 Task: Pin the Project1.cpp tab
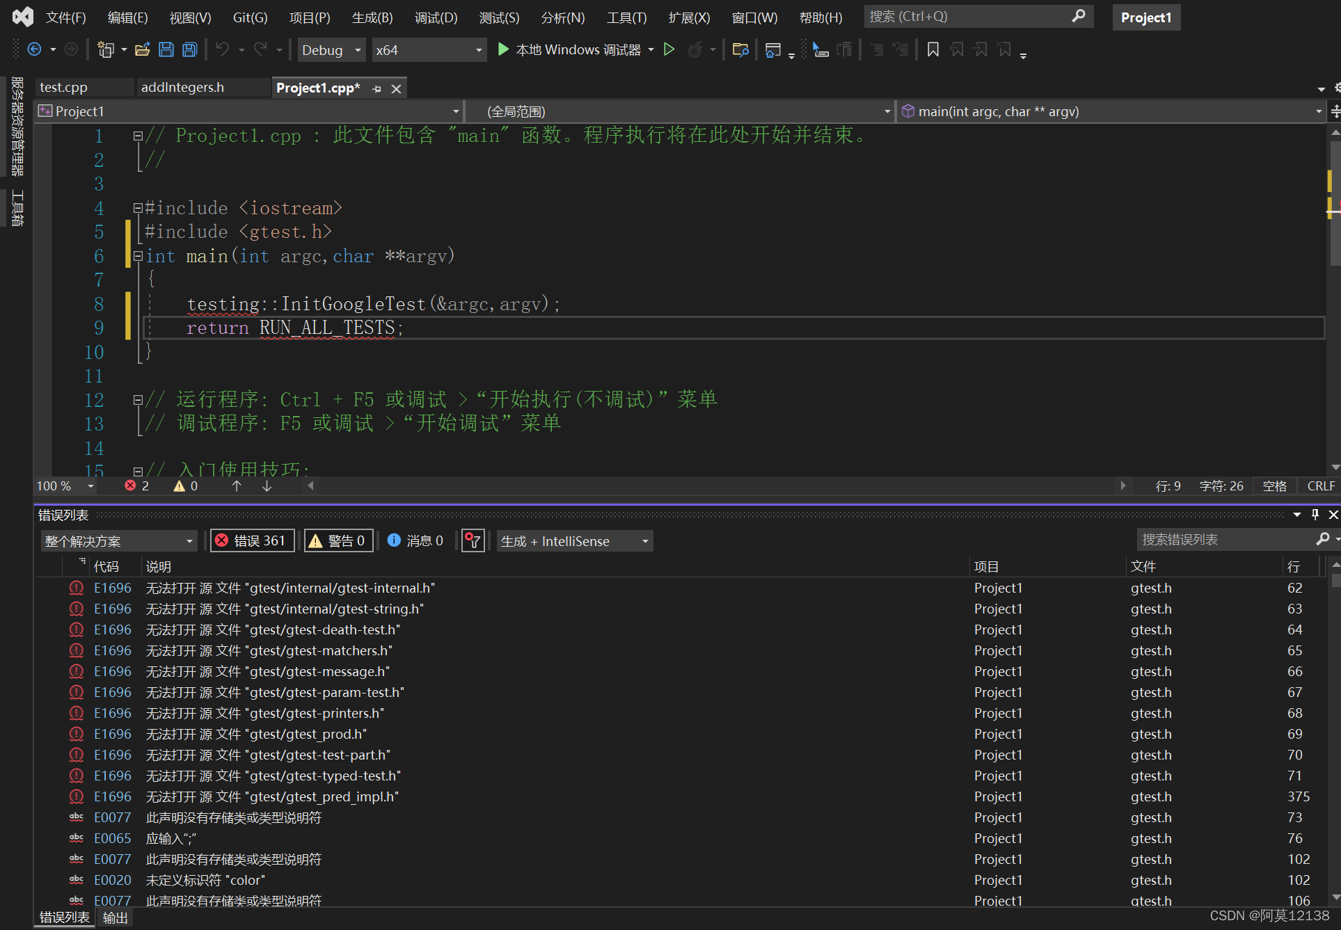[377, 88]
